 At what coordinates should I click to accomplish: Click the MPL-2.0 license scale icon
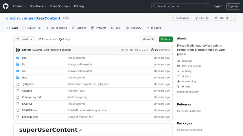coord(178,66)
